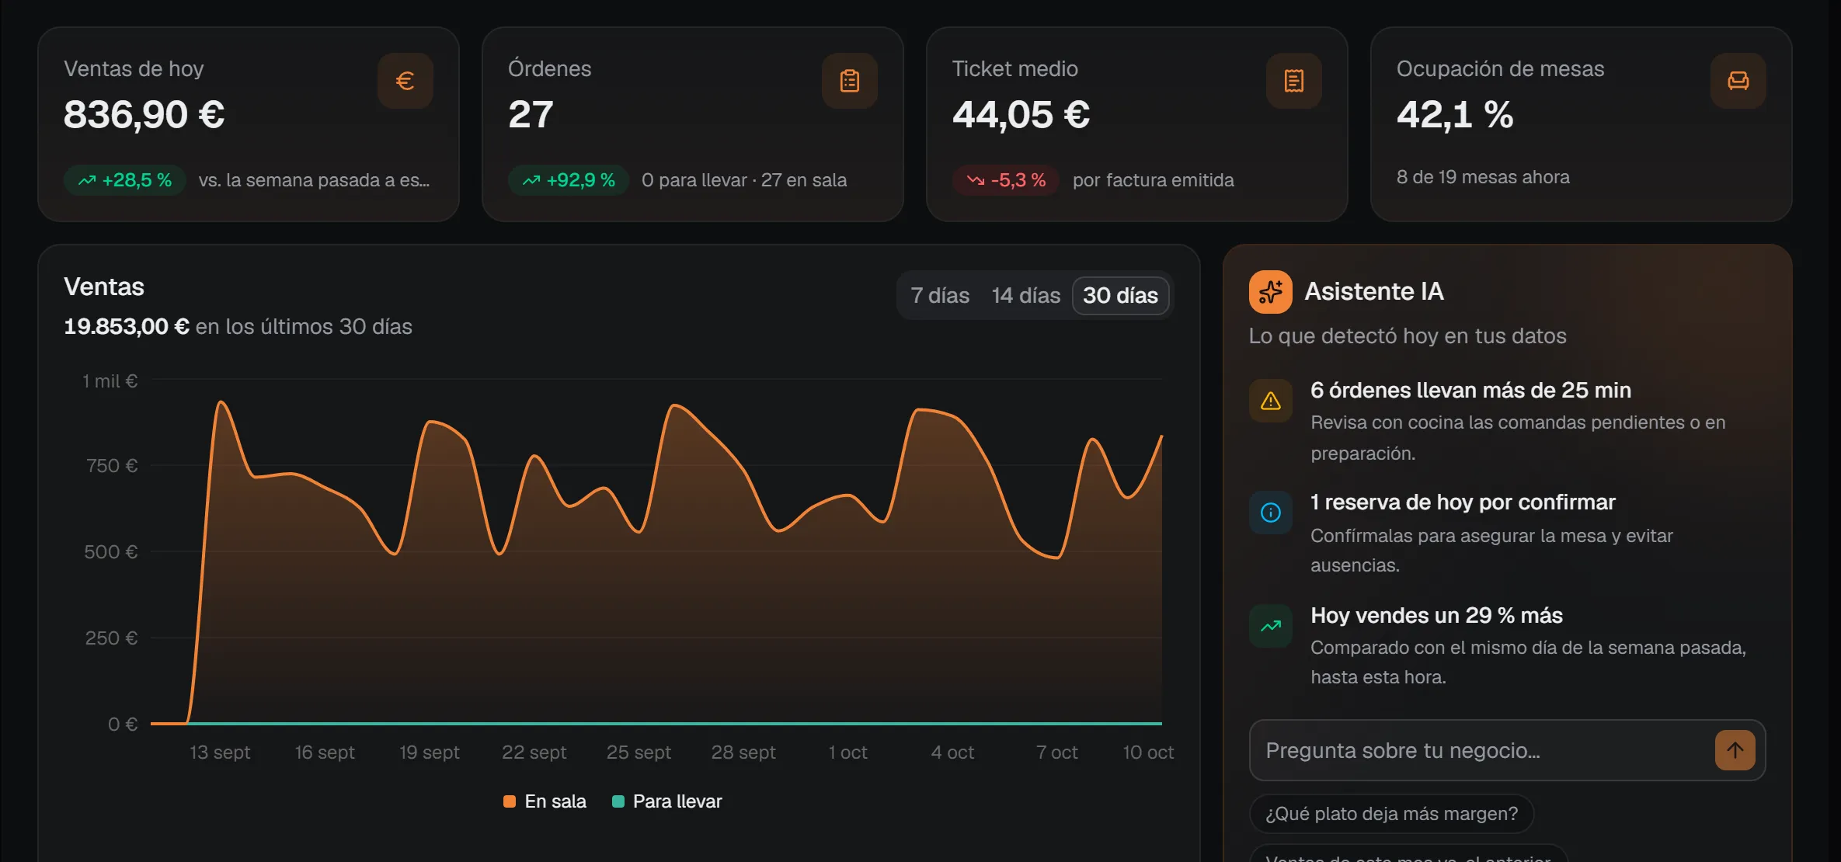Click the 19.853,00 € total sales text
This screenshot has height=862, width=1841.
point(127,326)
